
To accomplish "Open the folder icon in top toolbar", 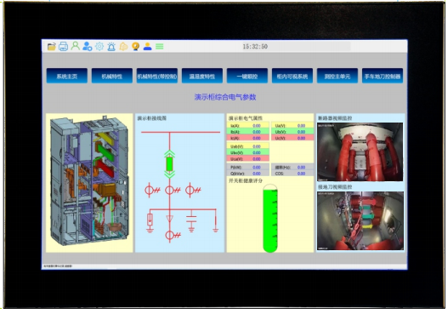I will coord(51,46).
